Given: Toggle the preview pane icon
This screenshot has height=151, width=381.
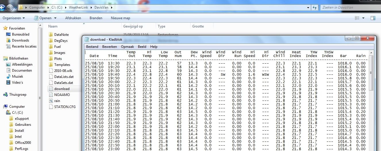Looking at the screenshot, I should pos(373,18).
